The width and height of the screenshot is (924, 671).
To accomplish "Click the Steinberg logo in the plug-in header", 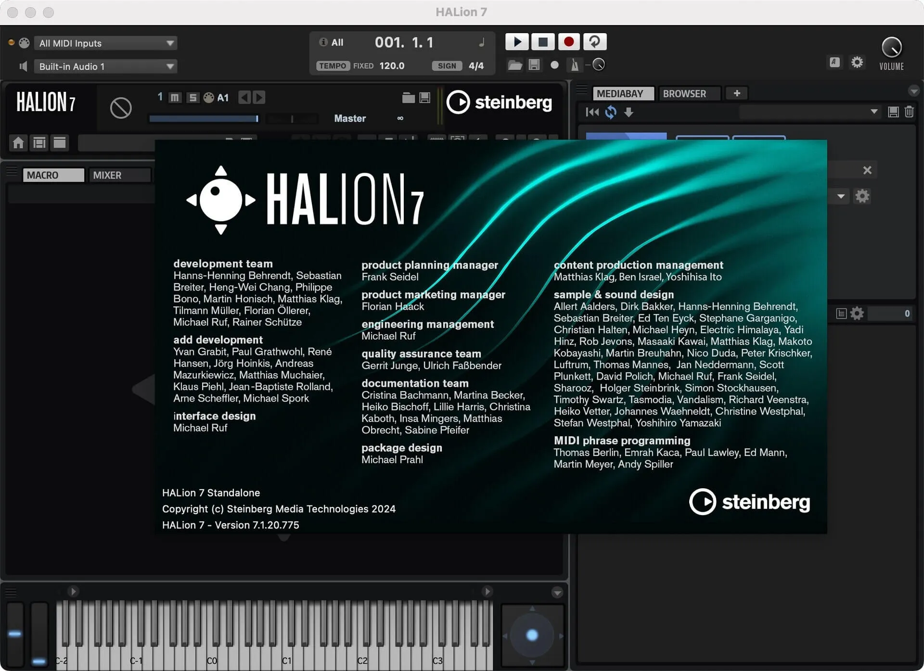I will [500, 102].
